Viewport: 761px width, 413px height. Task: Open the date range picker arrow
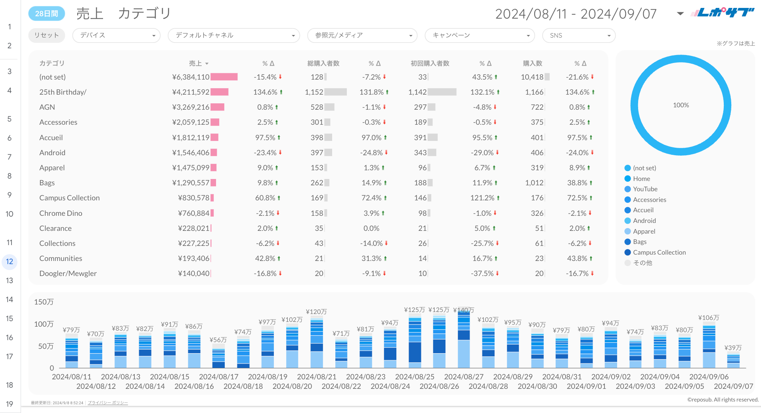(680, 14)
